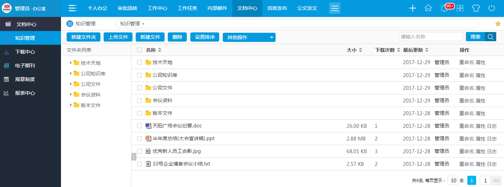Expand 公司知识库 in folder tree
The width and height of the screenshot is (504, 187).
click(71, 73)
